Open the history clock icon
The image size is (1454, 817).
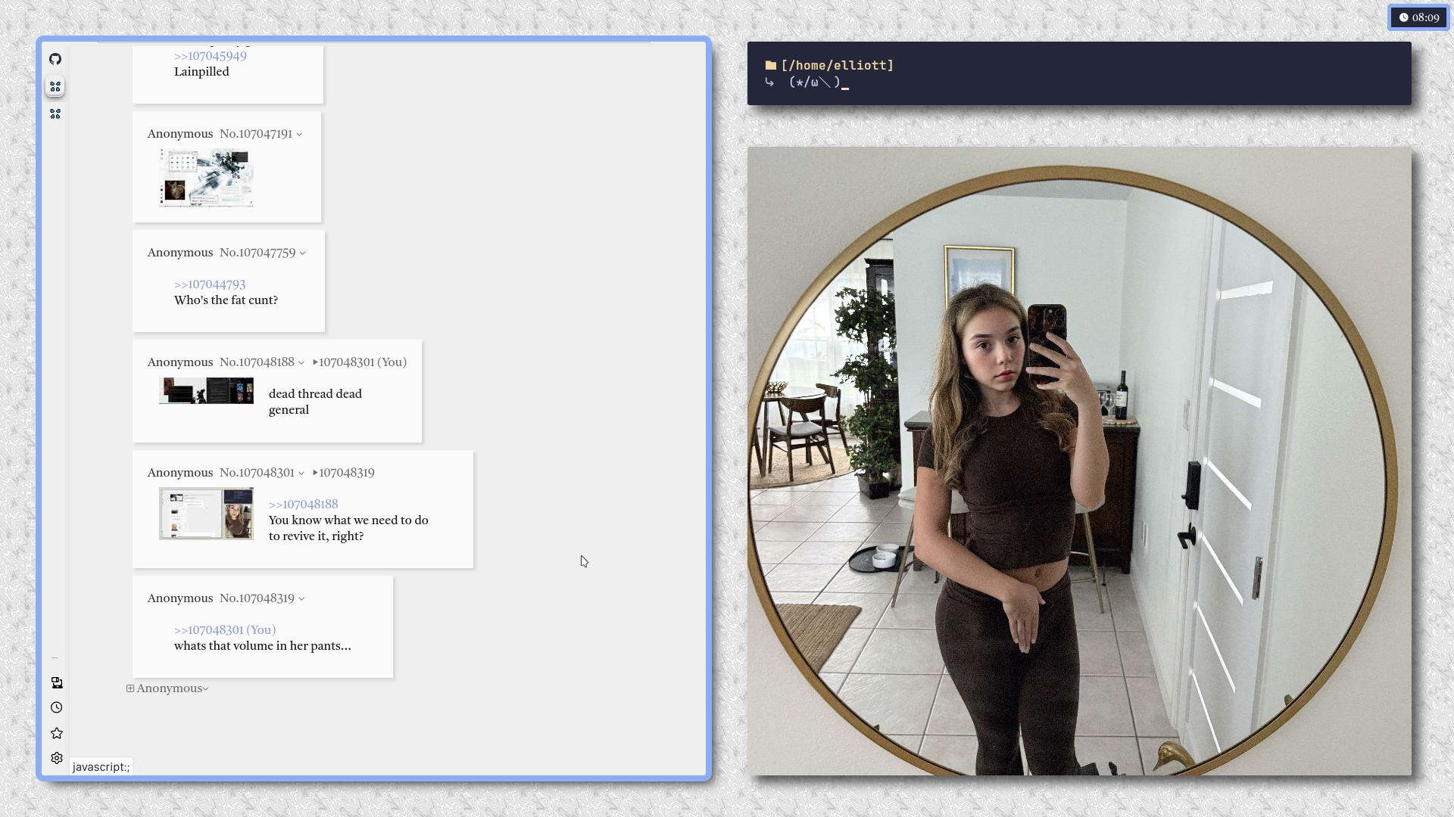click(57, 708)
